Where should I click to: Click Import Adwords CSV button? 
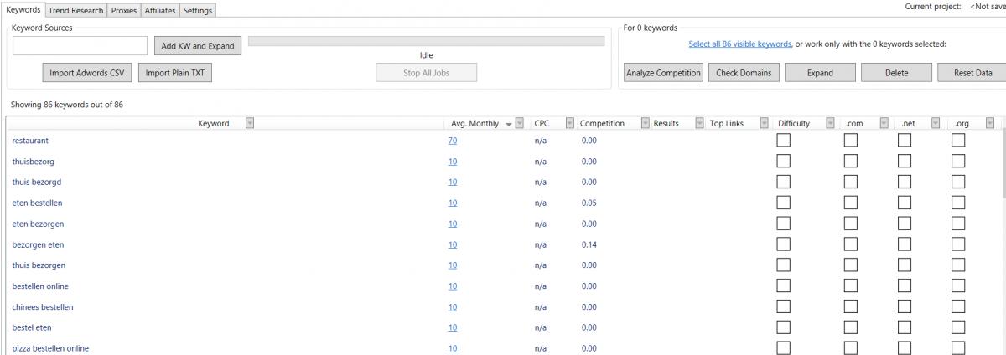86,73
